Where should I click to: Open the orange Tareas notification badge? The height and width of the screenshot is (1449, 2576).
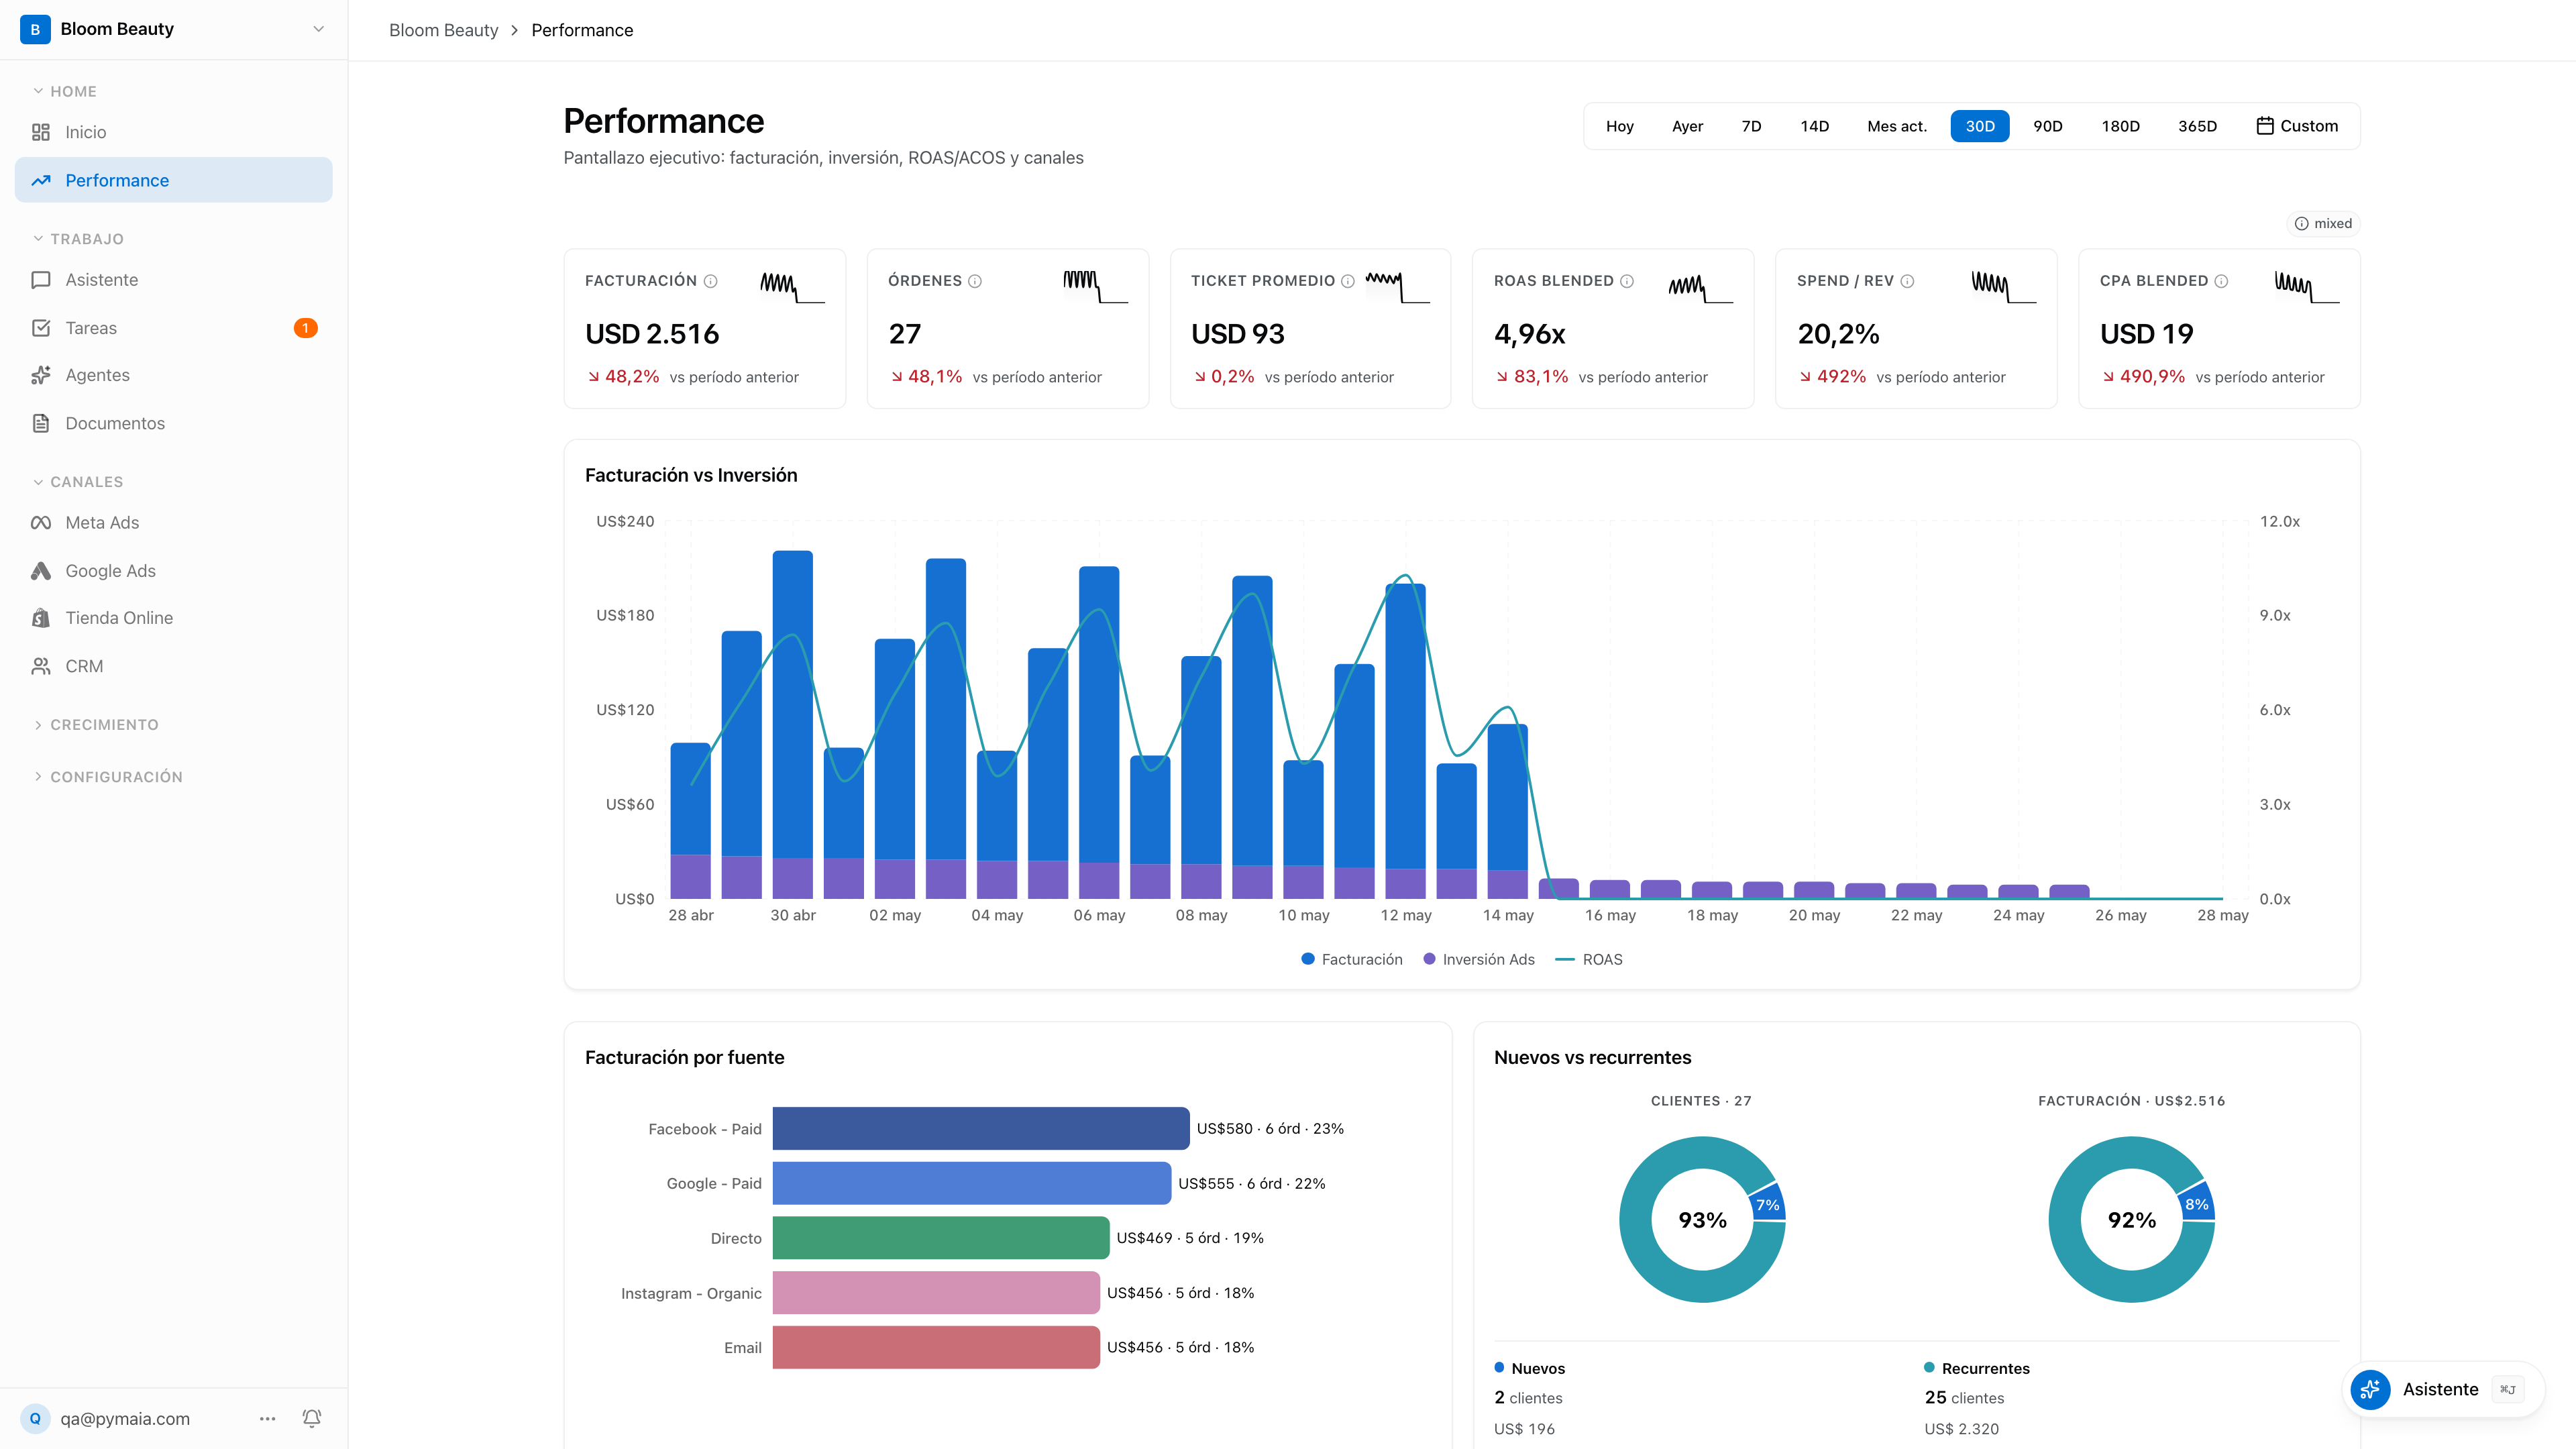(306, 328)
